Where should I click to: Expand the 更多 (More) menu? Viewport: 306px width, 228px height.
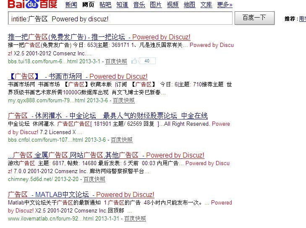[x=225, y=5]
